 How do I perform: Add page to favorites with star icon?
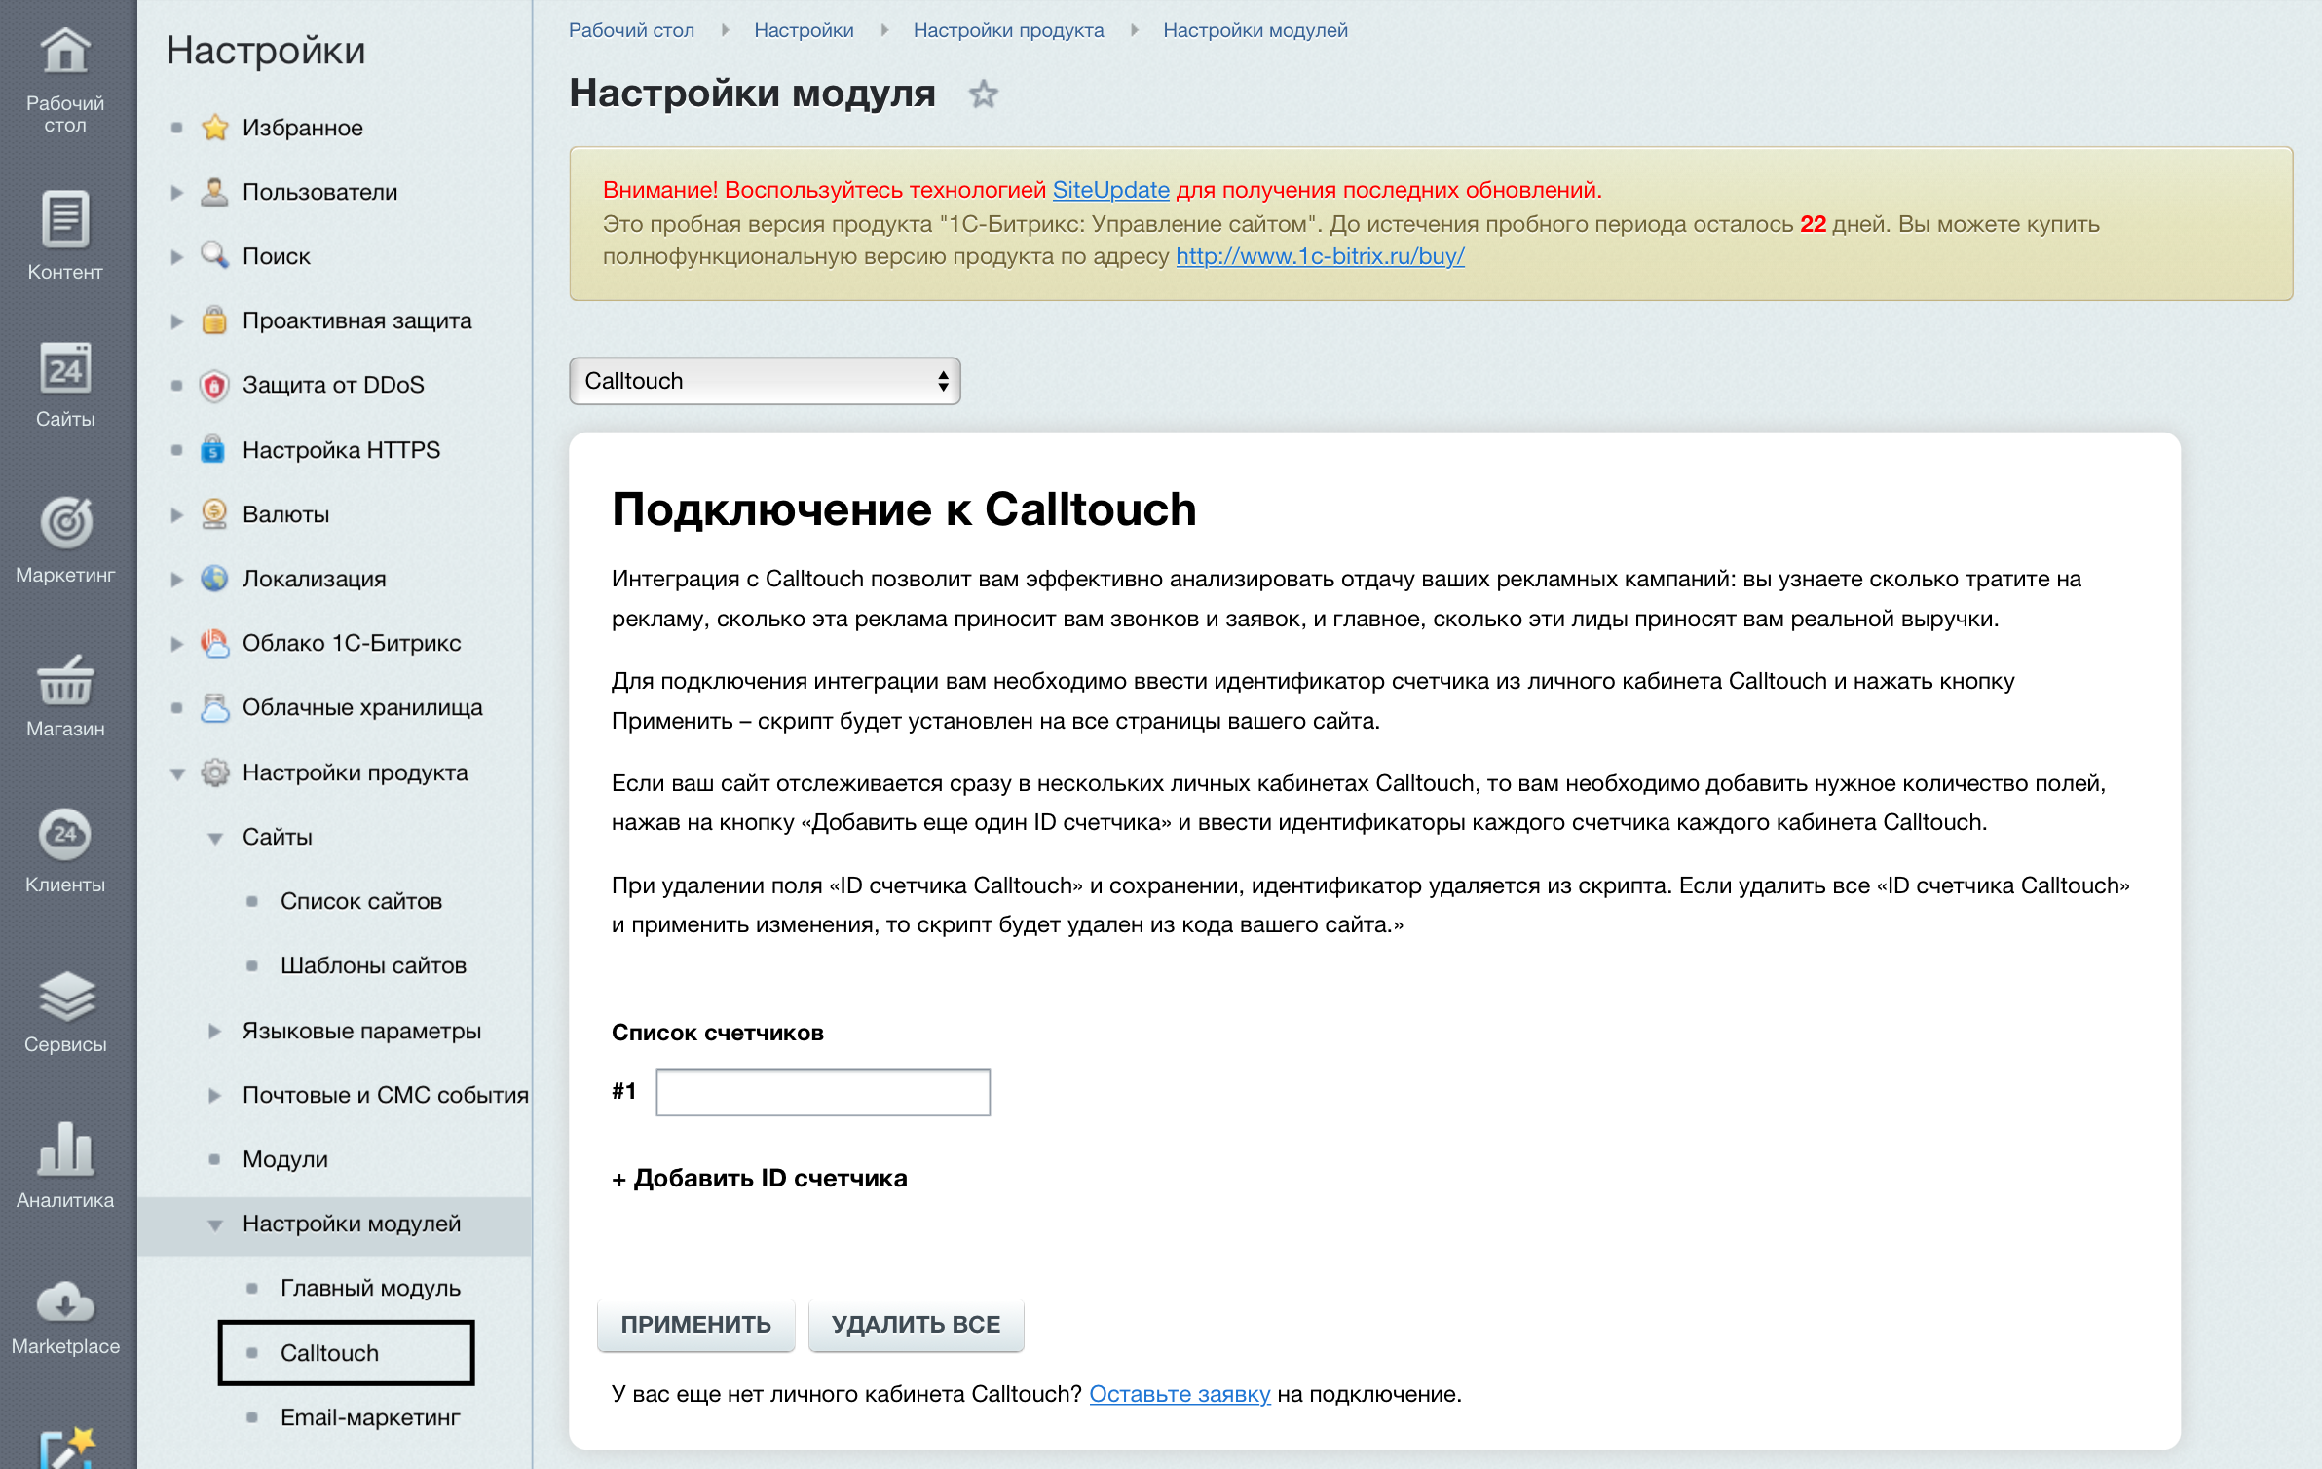pyautogui.click(x=983, y=94)
